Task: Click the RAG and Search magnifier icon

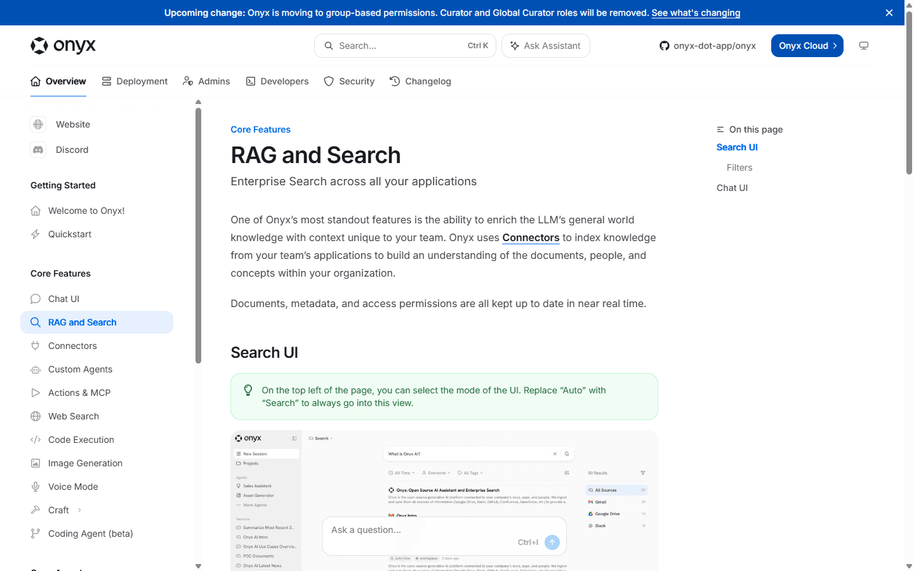Action: [x=36, y=322]
